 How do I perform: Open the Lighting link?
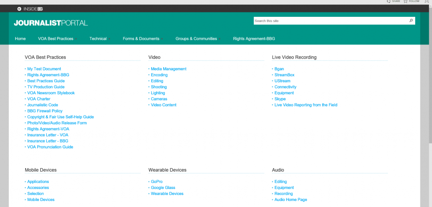[x=158, y=93]
